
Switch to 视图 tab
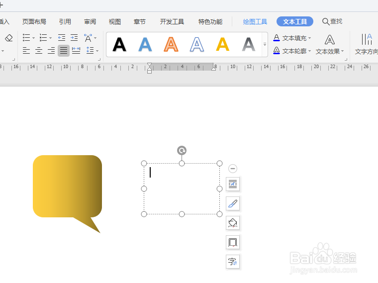tap(115, 22)
